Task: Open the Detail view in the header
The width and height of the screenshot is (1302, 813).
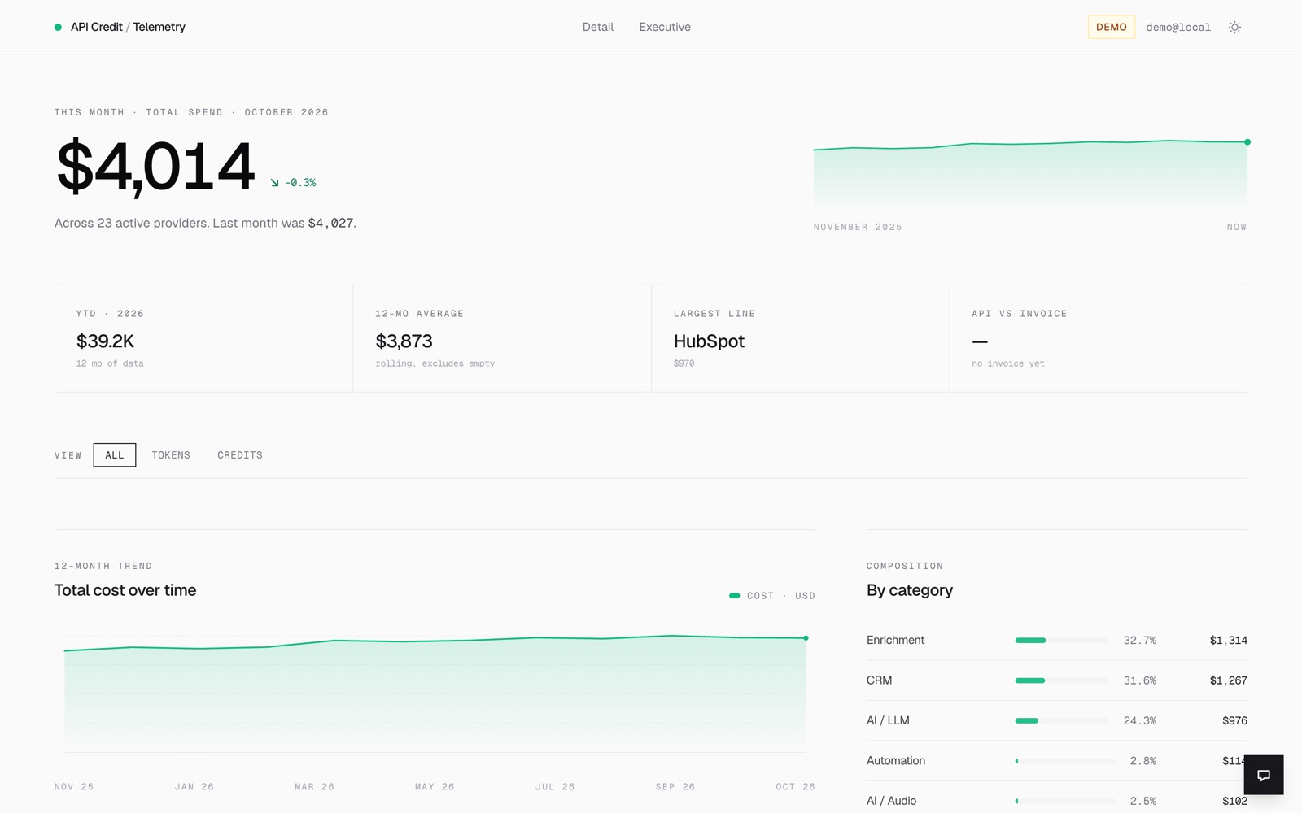Action: [598, 27]
